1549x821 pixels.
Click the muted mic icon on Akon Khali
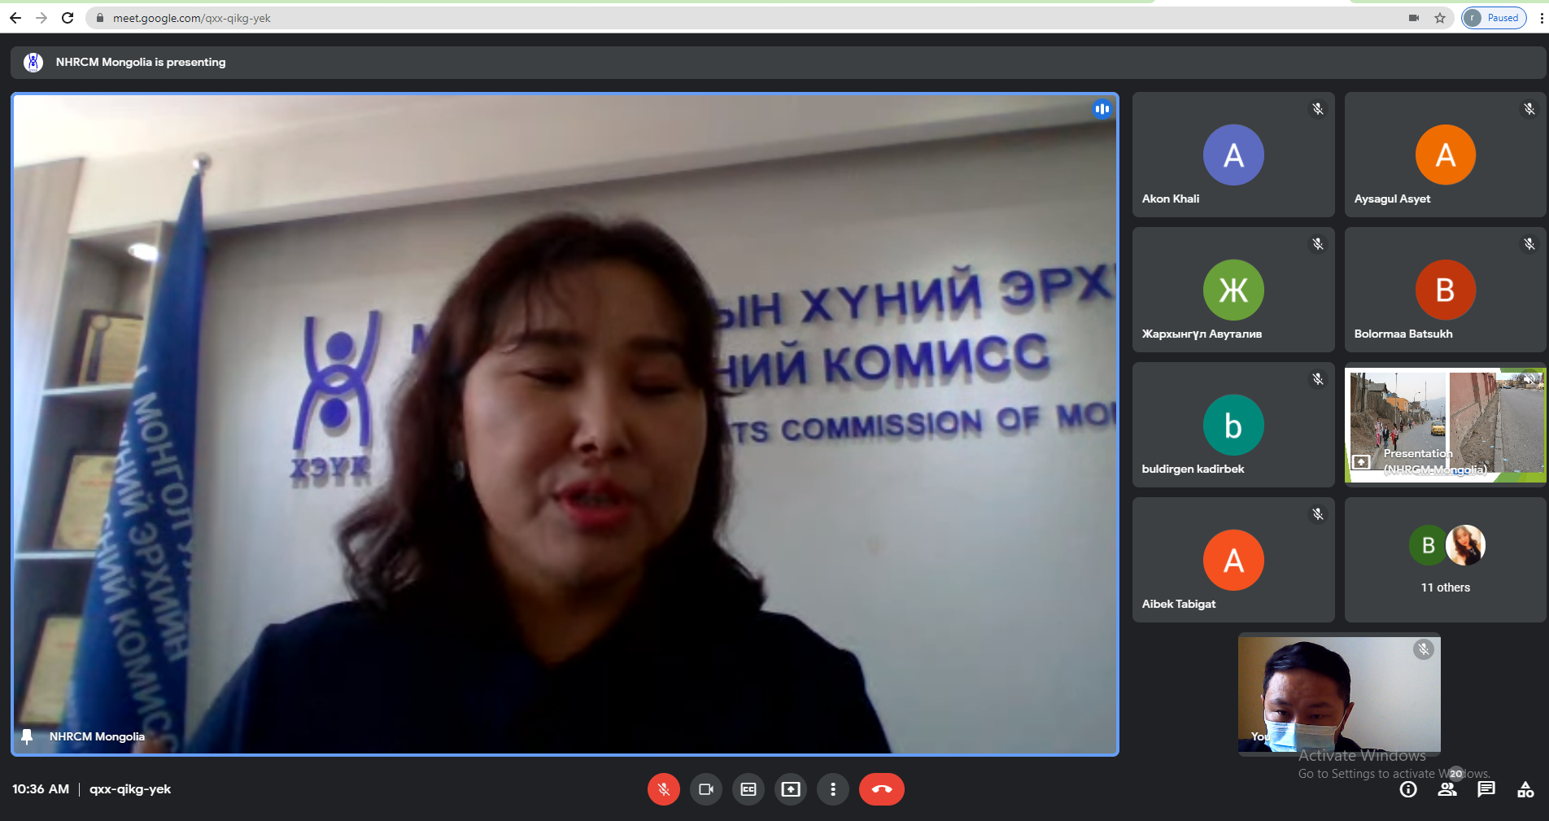[x=1318, y=109]
